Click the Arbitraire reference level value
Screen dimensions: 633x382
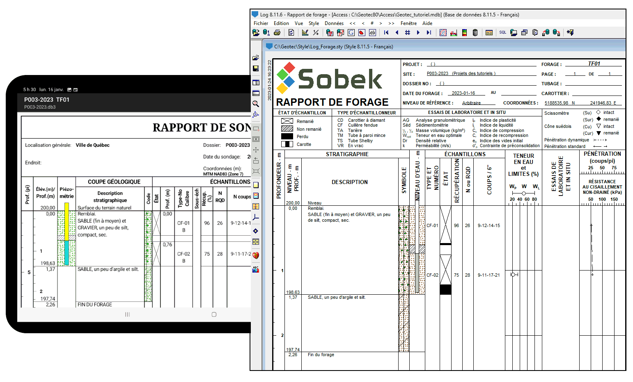pyautogui.click(x=471, y=103)
